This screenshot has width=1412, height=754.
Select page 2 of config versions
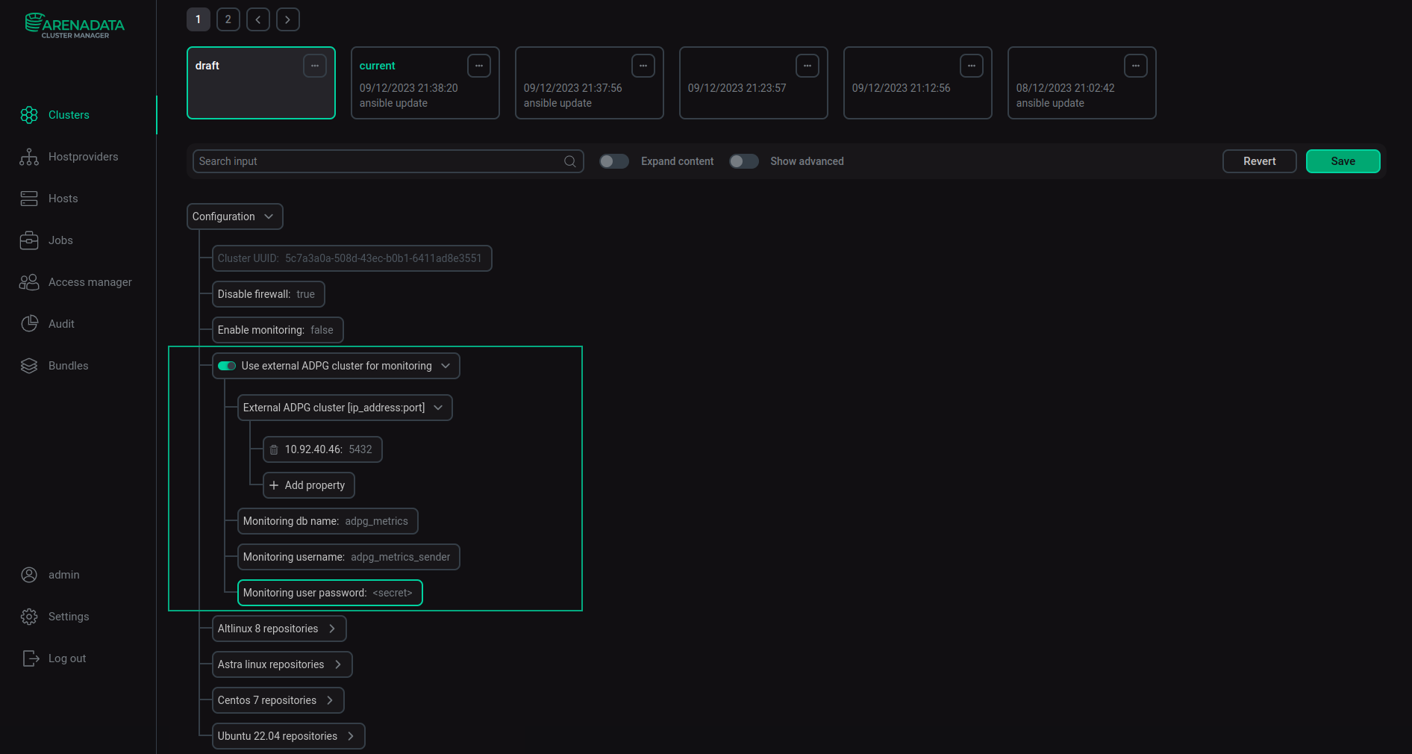coord(228,19)
